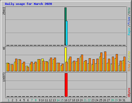132x103 pixels.
Task: Click day label '31' on the x-axis
Action: tap(124, 100)
